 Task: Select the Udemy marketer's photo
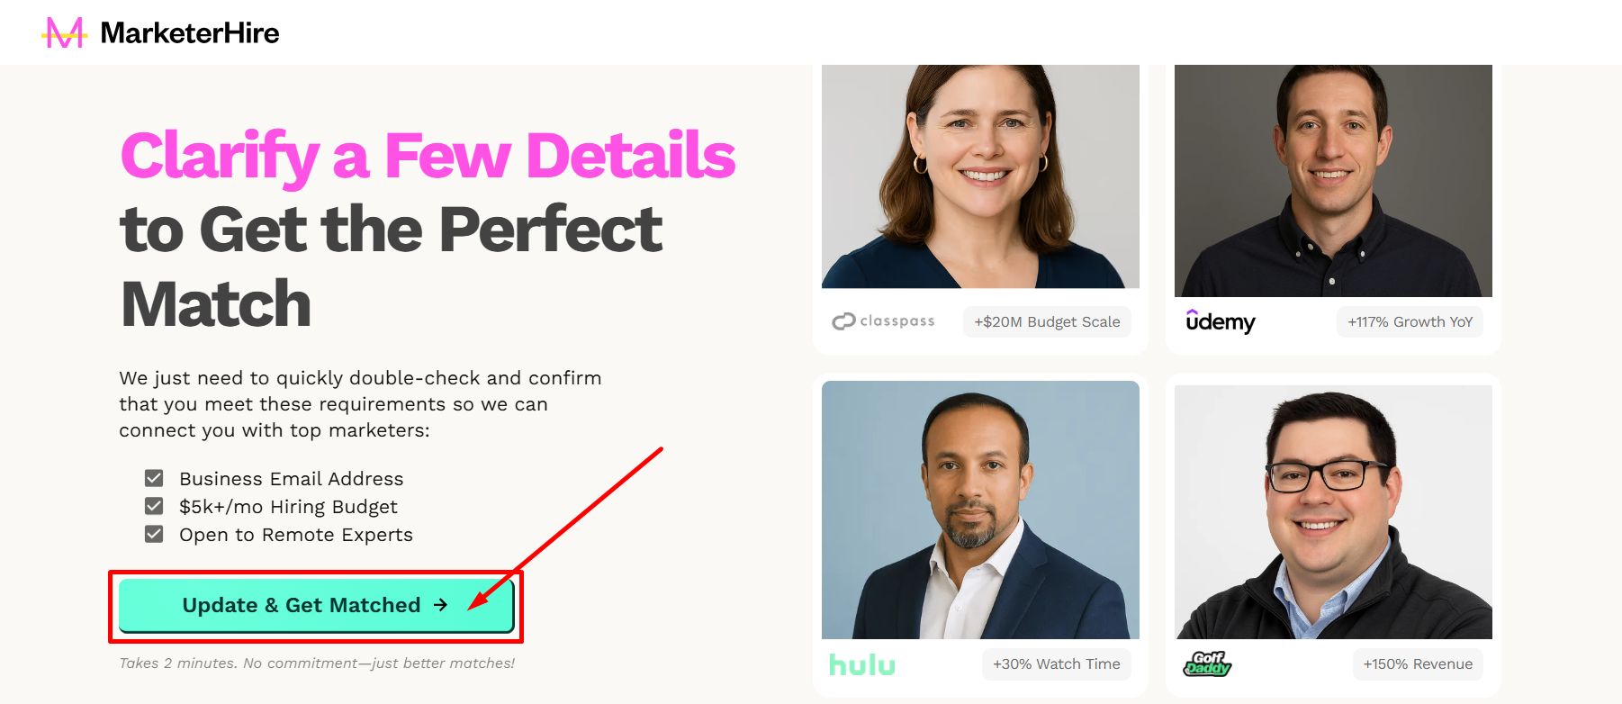[x=1333, y=180]
